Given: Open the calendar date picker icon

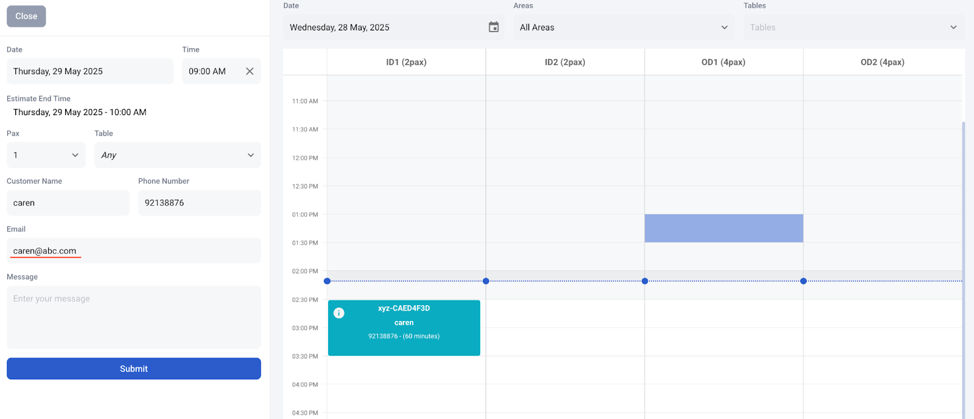Looking at the screenshot, I should click(494, 27).
